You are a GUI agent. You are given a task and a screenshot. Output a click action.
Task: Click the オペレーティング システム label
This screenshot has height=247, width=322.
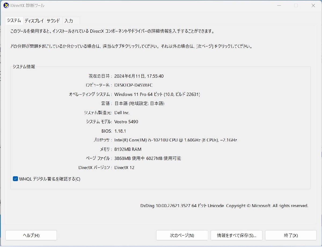tap(90, 94)
